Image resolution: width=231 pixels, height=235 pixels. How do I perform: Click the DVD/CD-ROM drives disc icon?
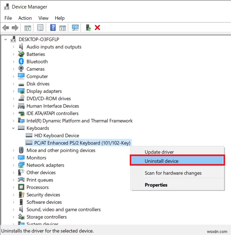coord(21,98)
